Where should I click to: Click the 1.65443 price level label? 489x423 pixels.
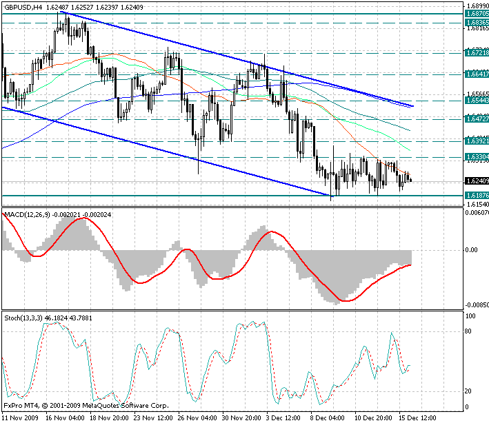coord(477,100)
